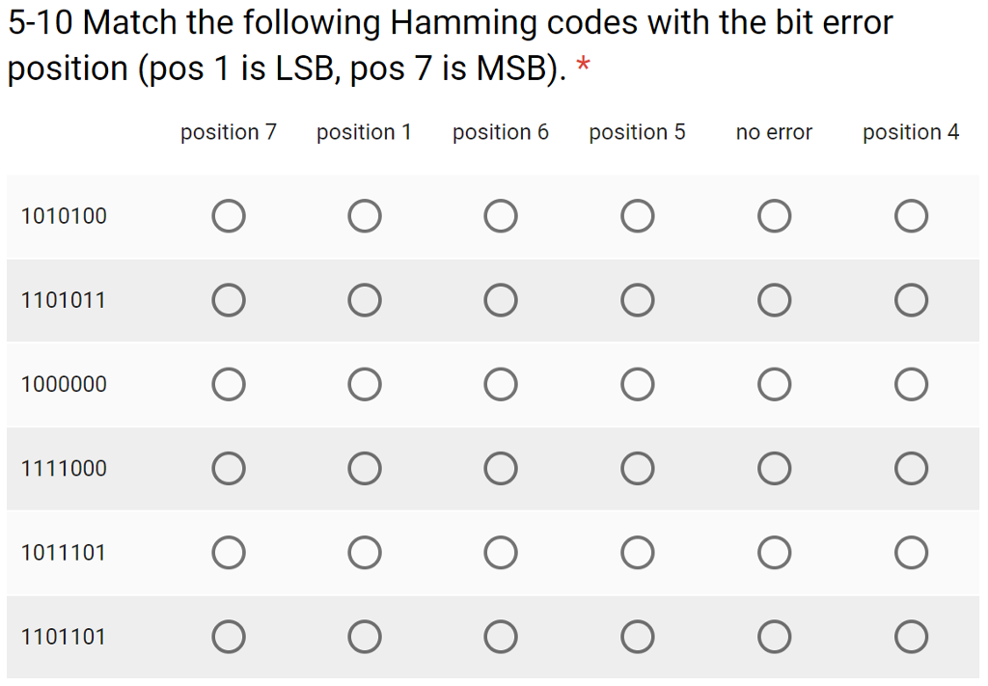Choose position 4 for code 1101101
Viewport: 988px width, 686px height.
(911, 636)
